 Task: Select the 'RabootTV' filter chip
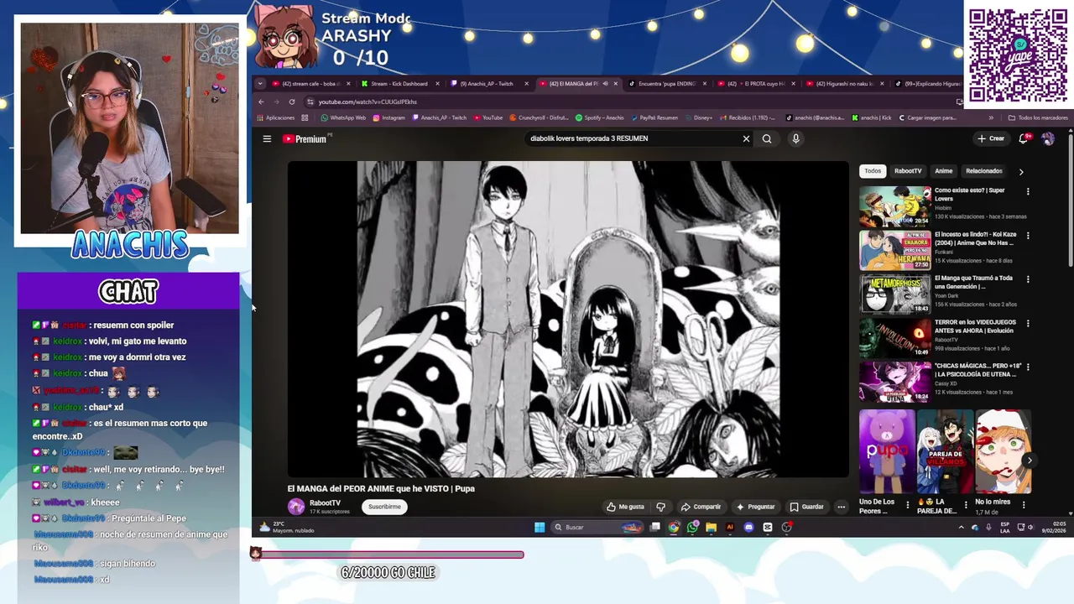(908, 171)
